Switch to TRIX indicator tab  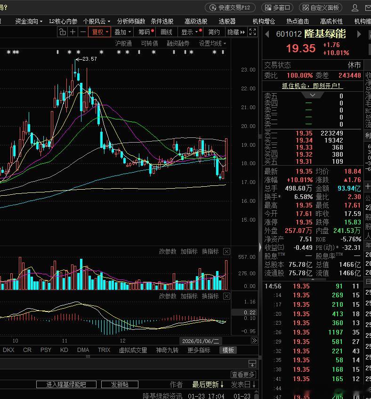[104, 350]
